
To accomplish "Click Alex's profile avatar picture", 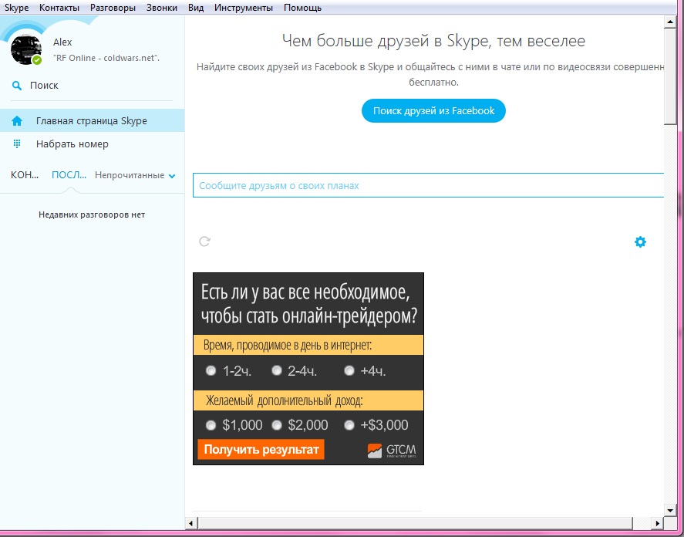I will (x=25, y=49).
